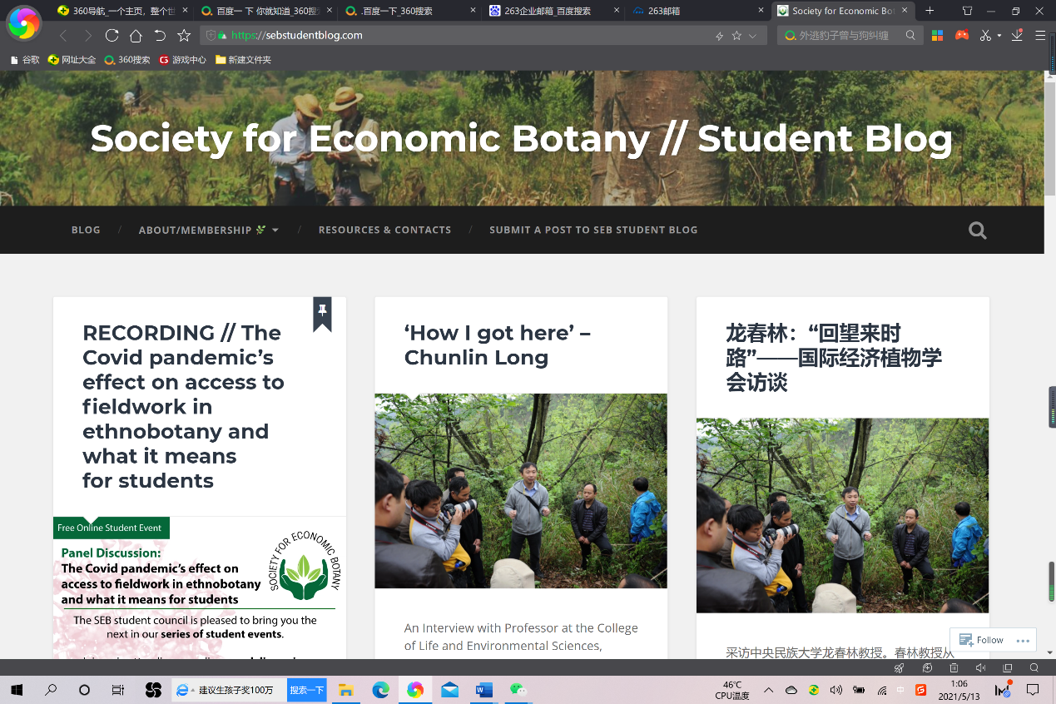The image size is (1056, 704).
Task: Open the 'How I got here' – Chunlin Long post
Action: click(497, 345)
